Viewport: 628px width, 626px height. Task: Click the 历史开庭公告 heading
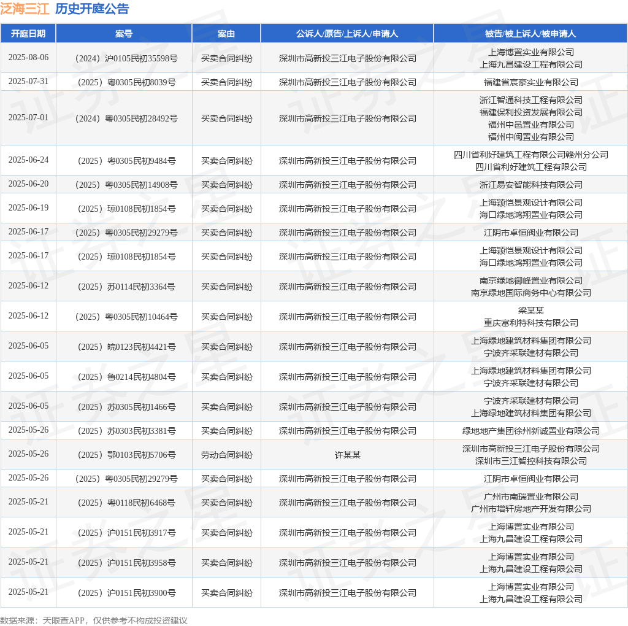pos(92,9)
